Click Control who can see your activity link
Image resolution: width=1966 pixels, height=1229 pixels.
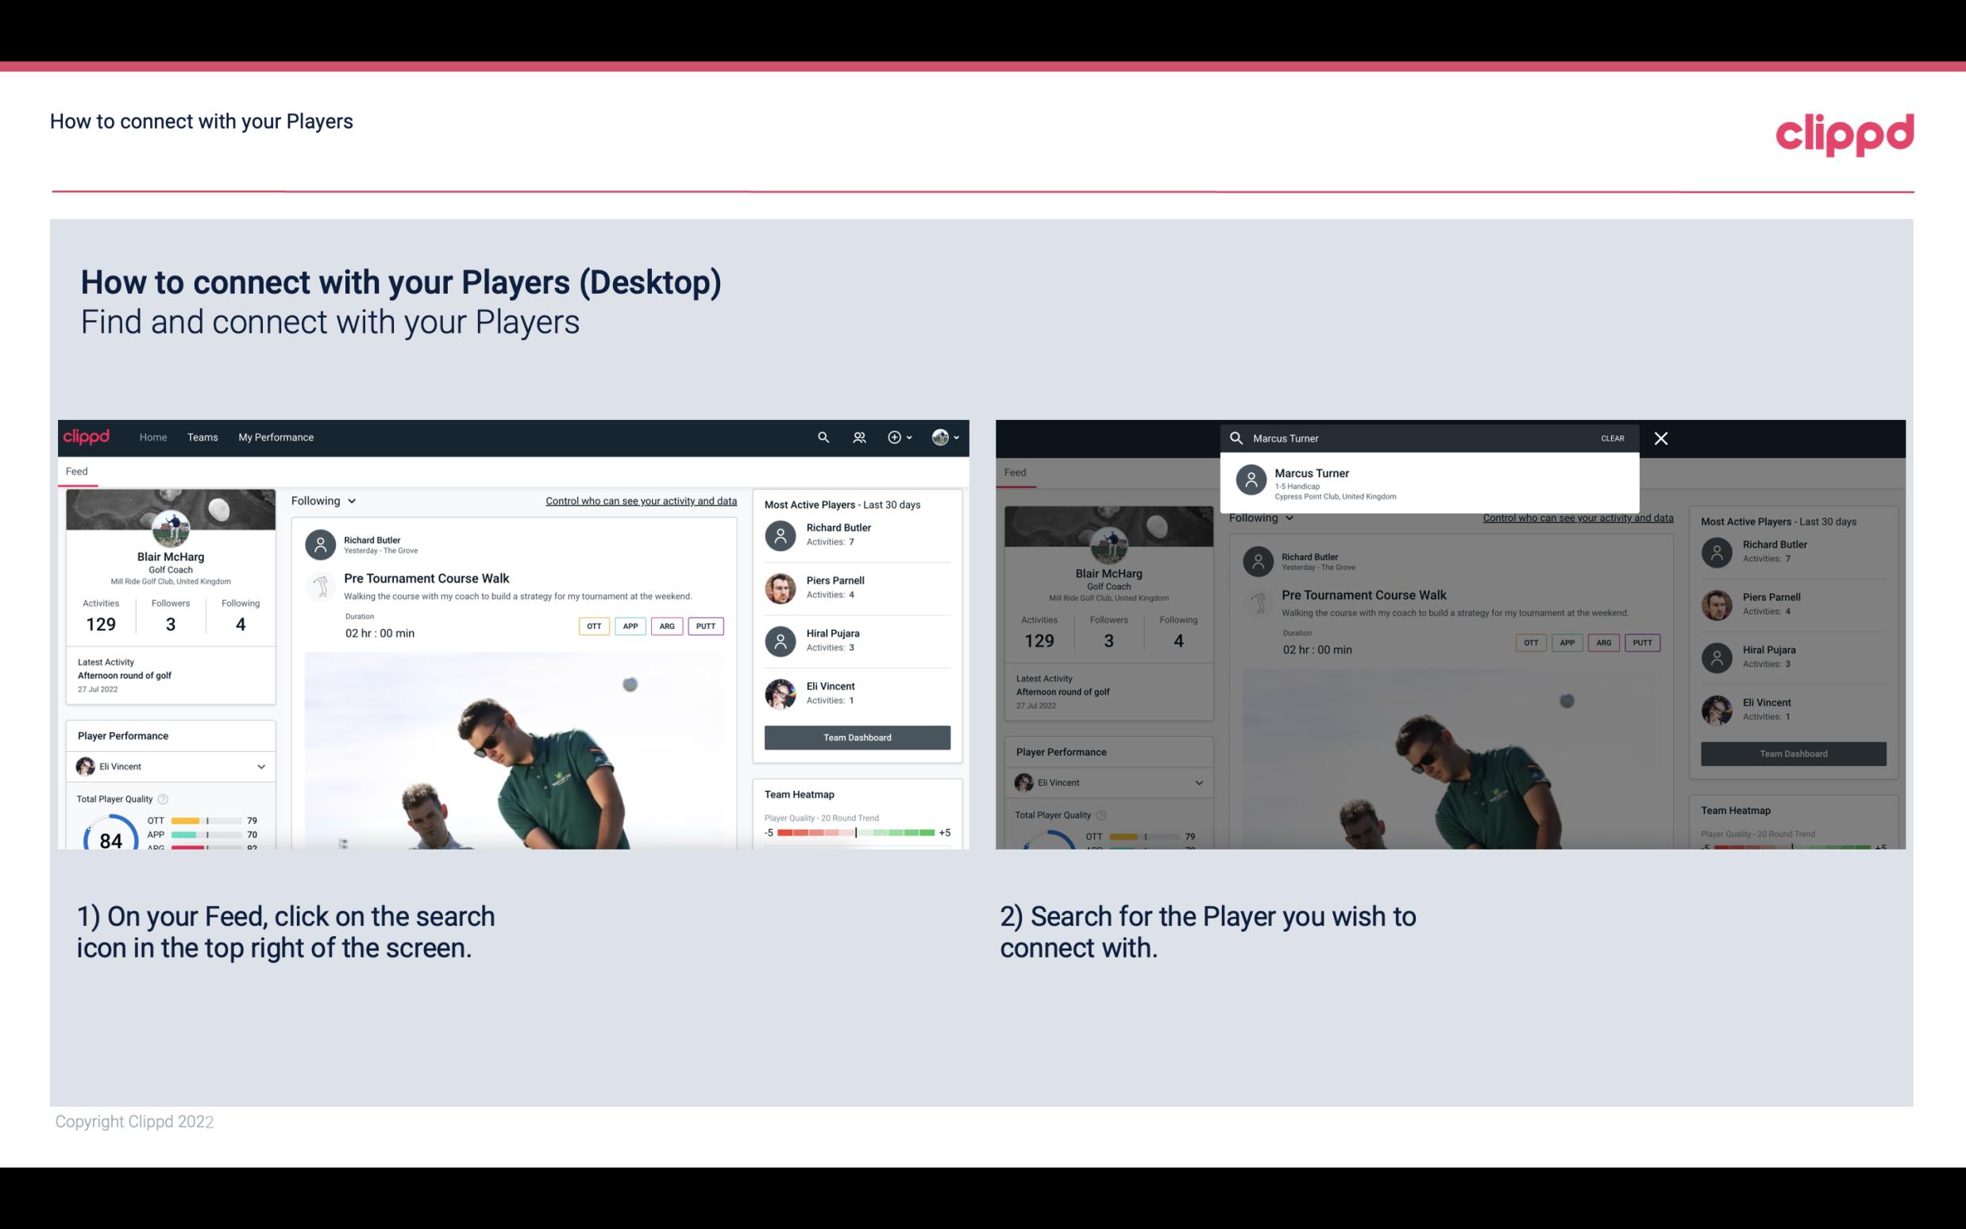640,501
